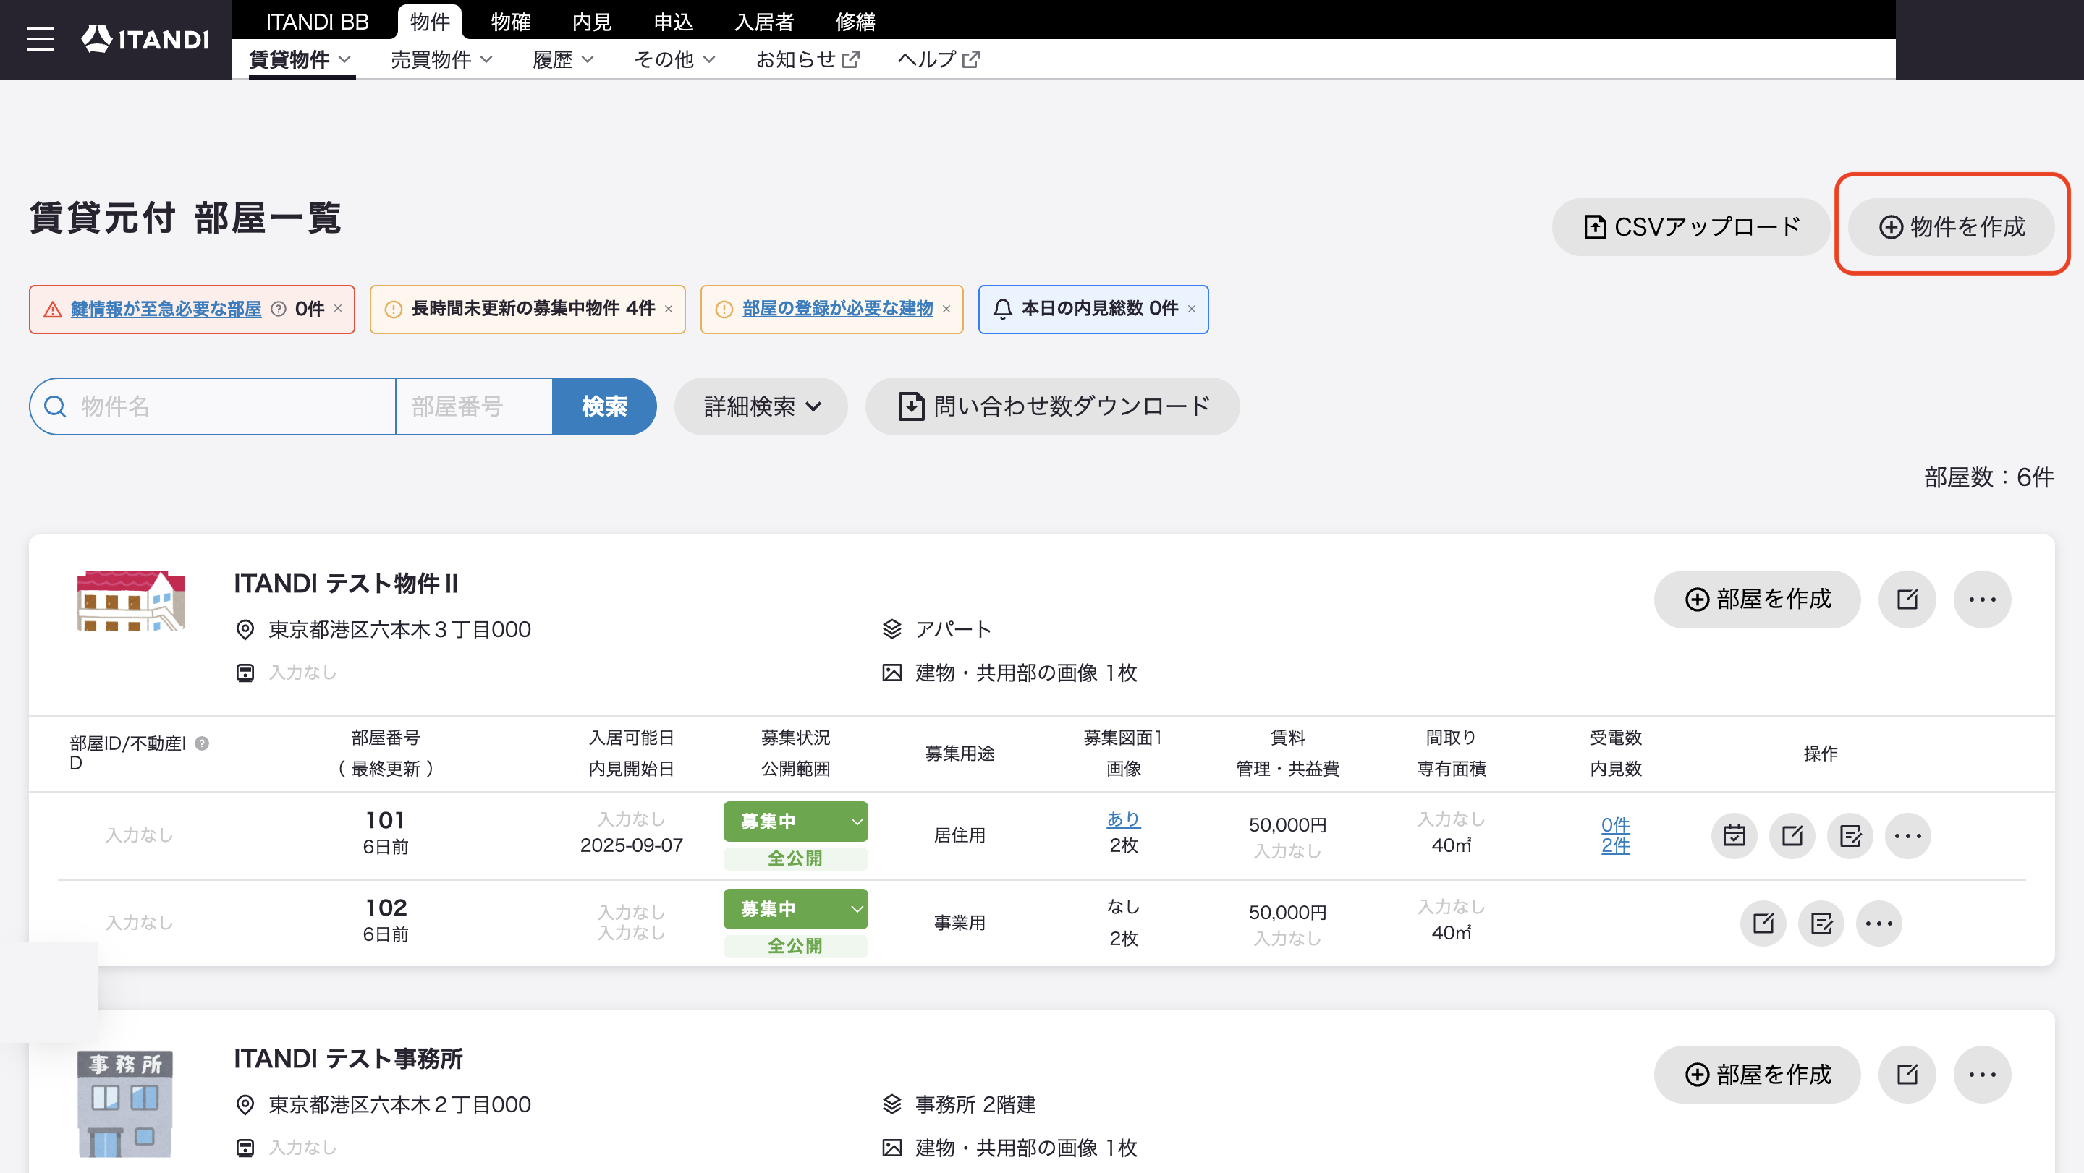The width and height of the screenshot is (2084, 1173).
Task: Click edit icon for room 102
Action: tap(1763, 924)
